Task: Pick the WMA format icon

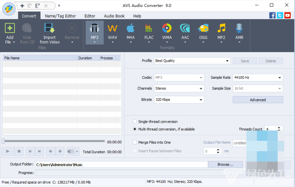Action: (167, 28)
